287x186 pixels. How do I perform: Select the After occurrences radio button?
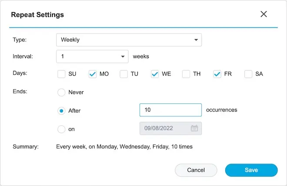[61, 111]
